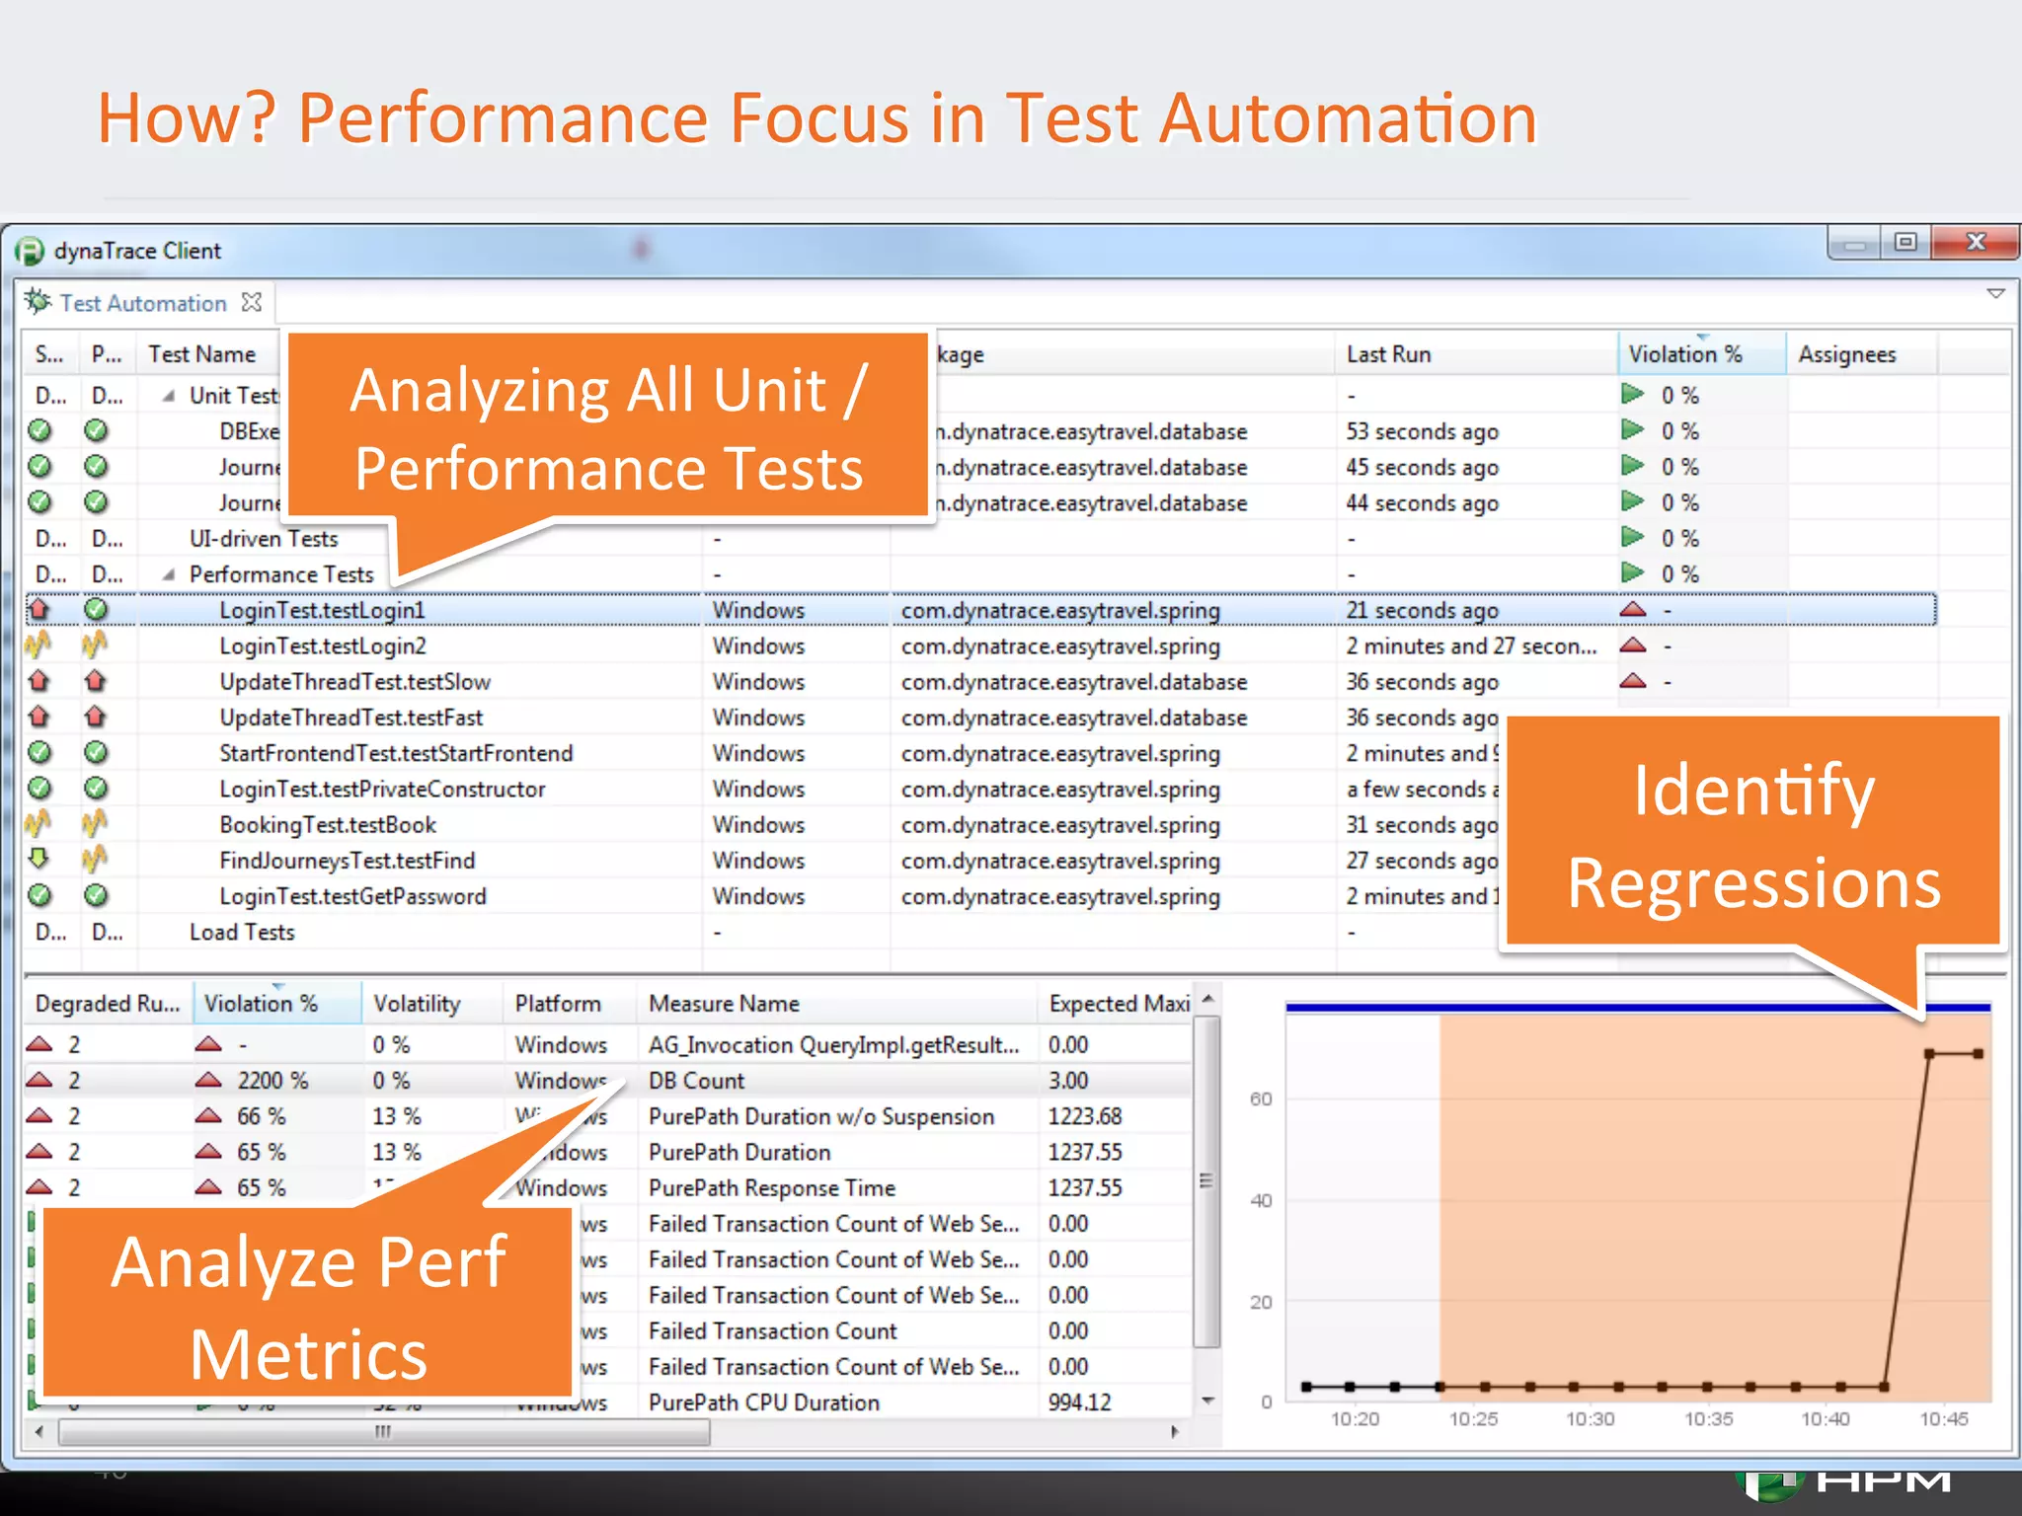Select FindJourneysTest.testFind test
The width and height of the screenshot is (2022, 1516).
347,861
